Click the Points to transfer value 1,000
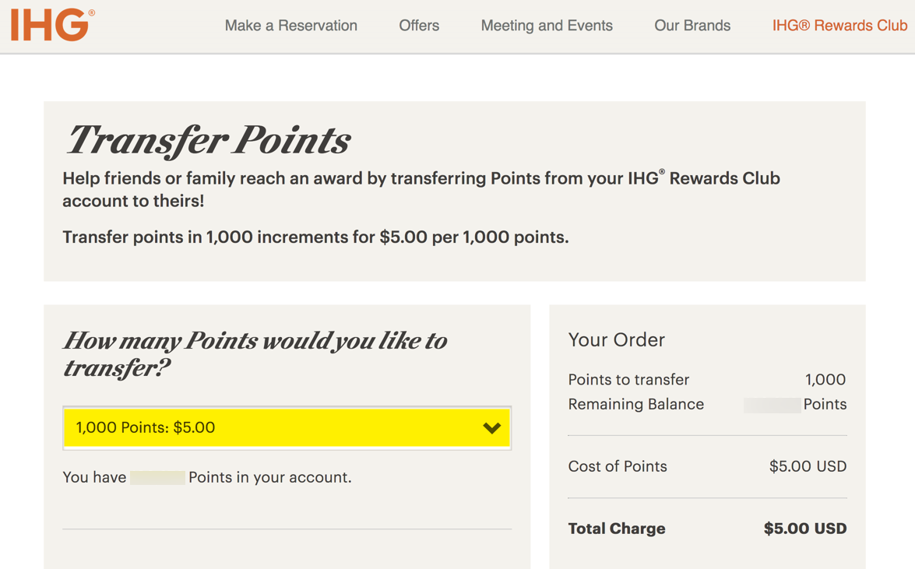 (825, 380)
